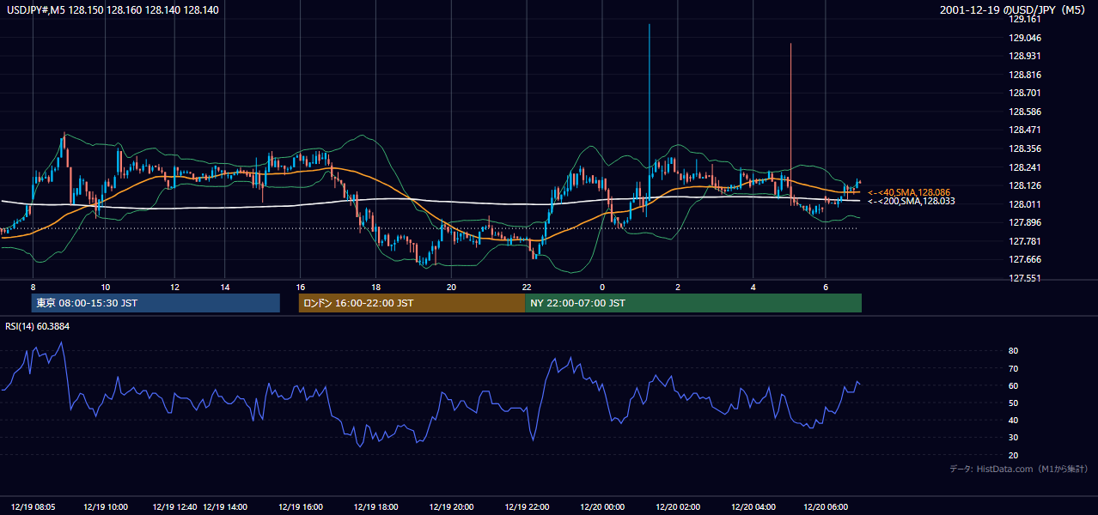Click the time label 12/19 12:40

[x=175, y=507]
